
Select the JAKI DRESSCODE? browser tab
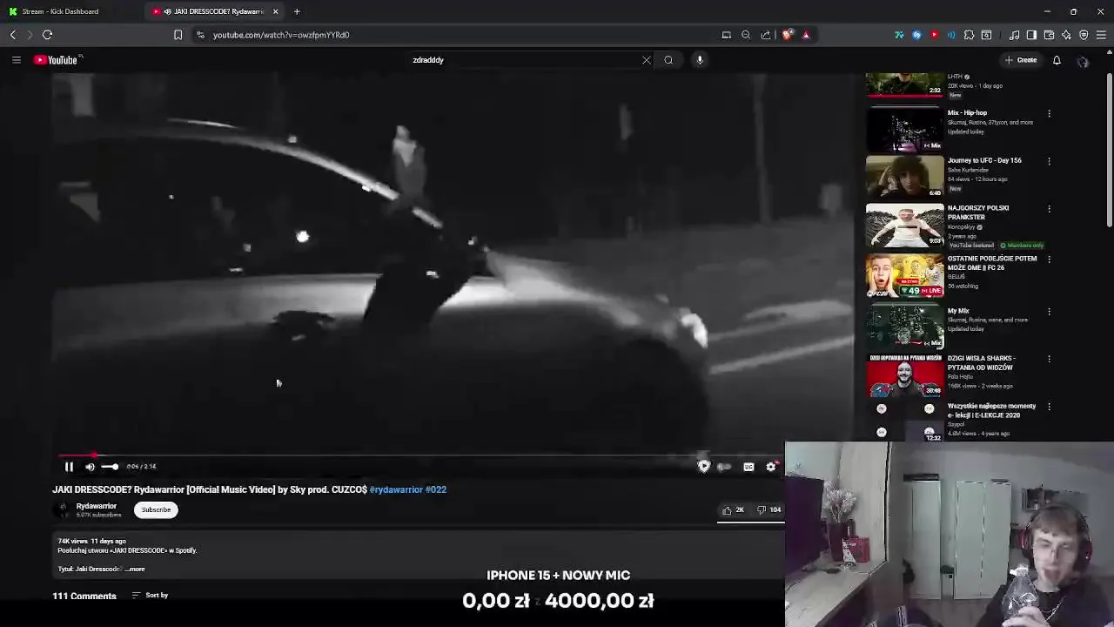[213, 11]
